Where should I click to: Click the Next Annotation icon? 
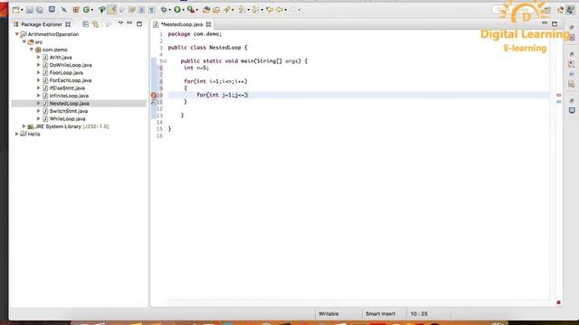coord(242,10)
